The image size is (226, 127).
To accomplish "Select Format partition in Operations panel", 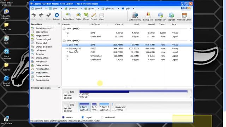I will (42, 69).
